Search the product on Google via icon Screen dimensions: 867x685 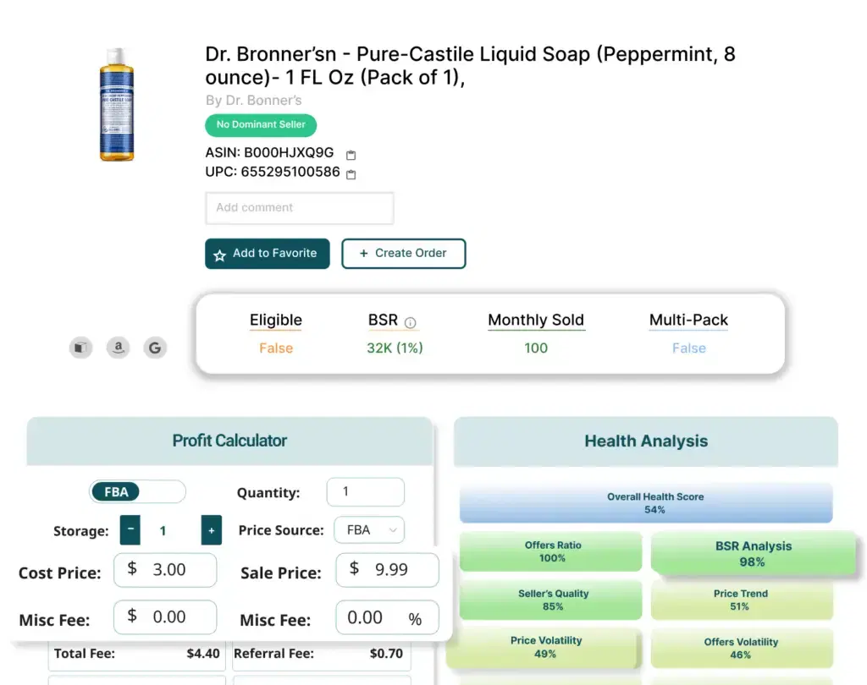point(155,348)
